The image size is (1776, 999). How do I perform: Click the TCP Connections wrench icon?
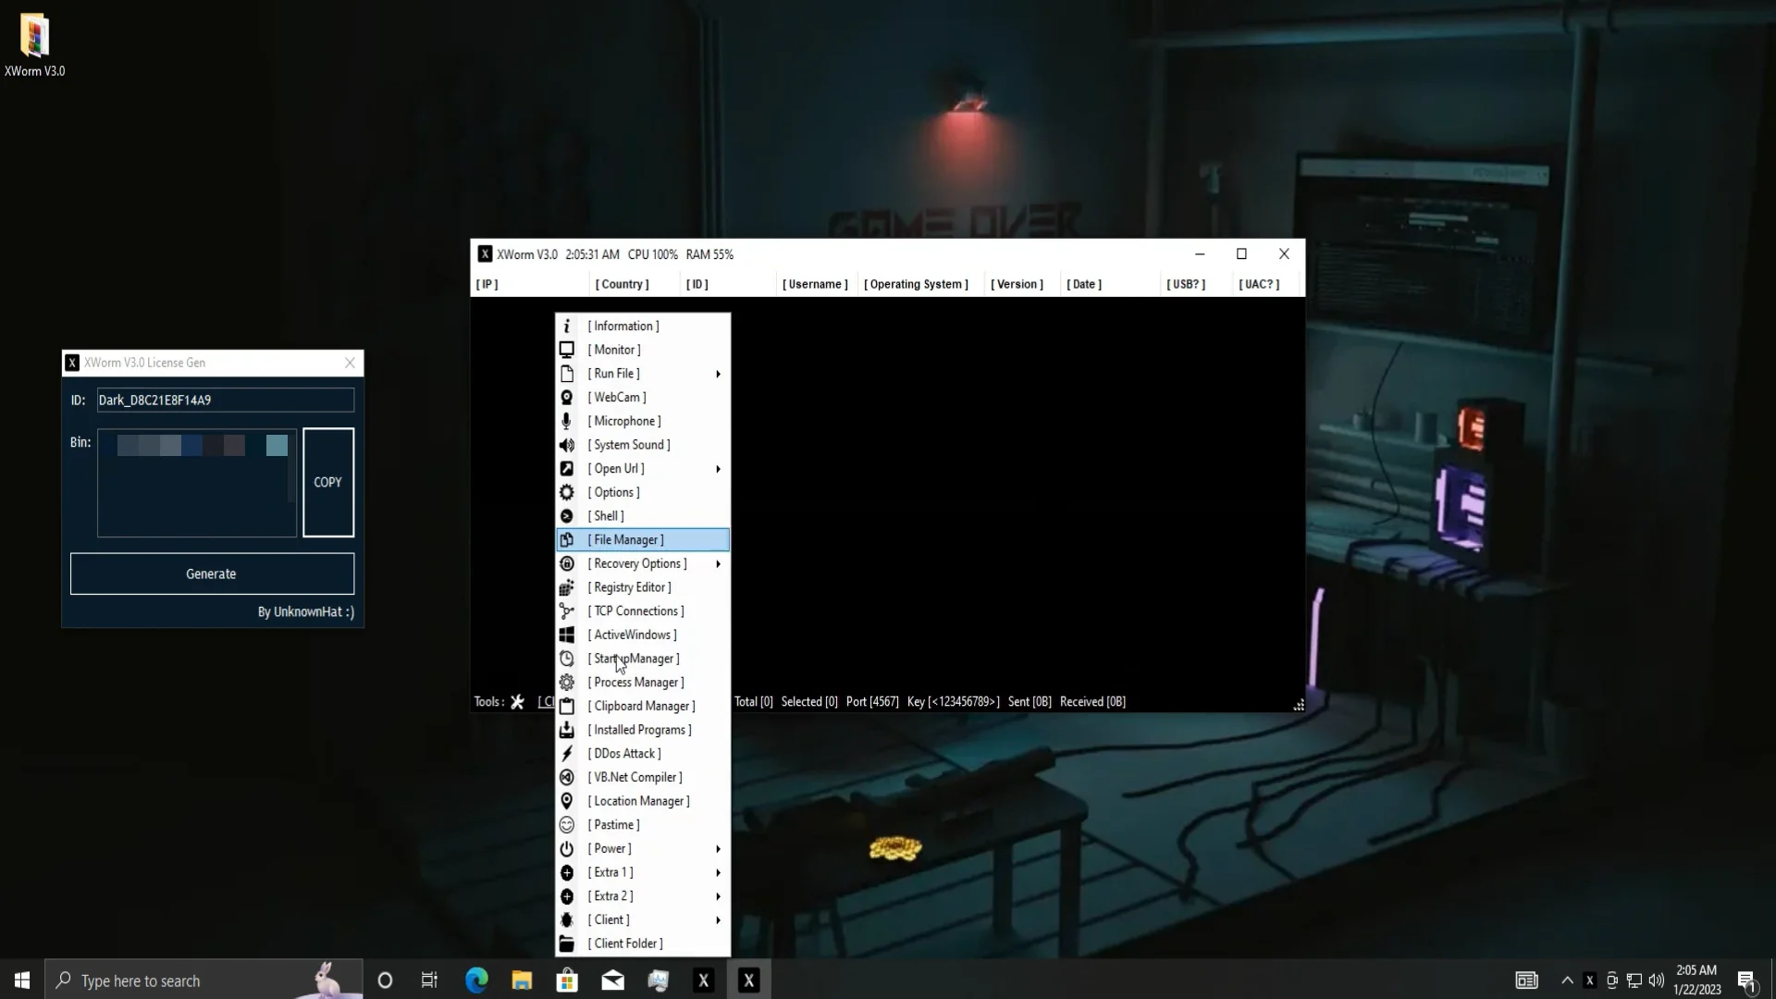[567, 610]
